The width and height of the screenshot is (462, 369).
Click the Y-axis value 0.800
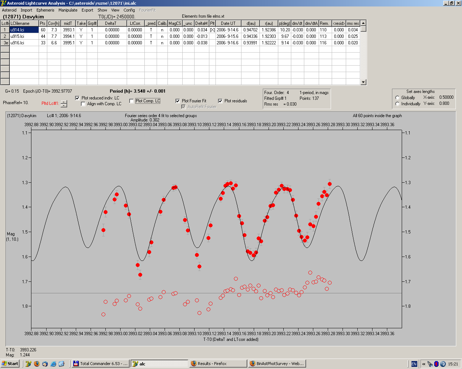(444, 103)
